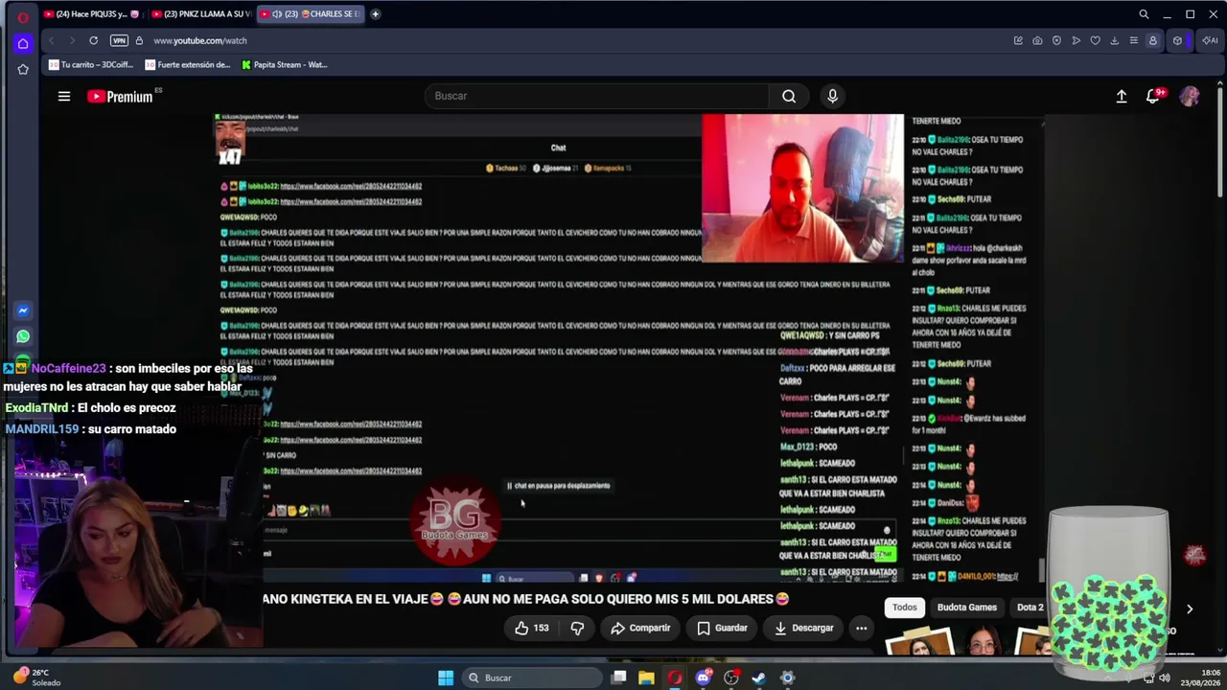The width and height of the screenshot is (1227, 690).
Task: Open more actions three-dot menu
Action: [x=861, y=628]
